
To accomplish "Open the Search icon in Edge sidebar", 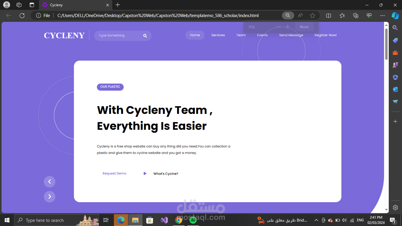I will (395, 28).
